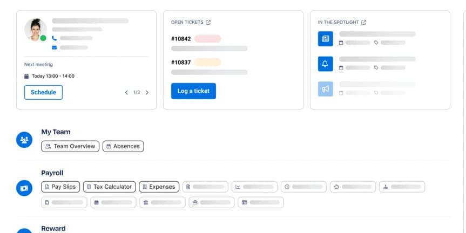Image resolution: width=466 pixels, height=233 pixels.
Task: Click the envelope email icon on the contact card
Action: coord(54,47)
